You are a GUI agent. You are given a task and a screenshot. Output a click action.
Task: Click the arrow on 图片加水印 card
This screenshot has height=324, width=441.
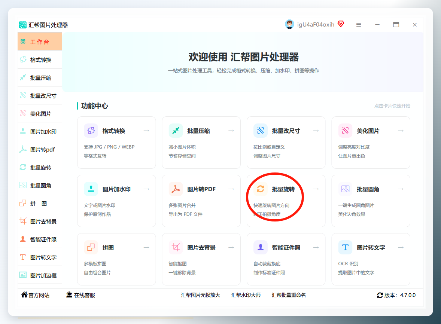tap(146, 189)
